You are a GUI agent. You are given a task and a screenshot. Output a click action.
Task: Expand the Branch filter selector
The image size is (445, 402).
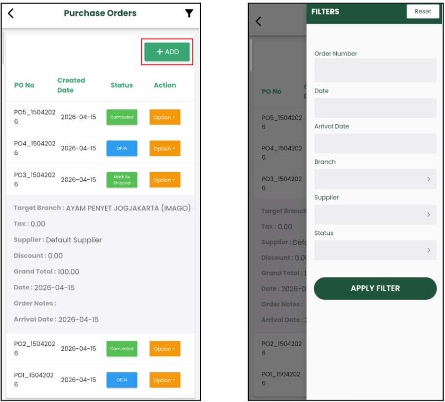coord(375,179)
